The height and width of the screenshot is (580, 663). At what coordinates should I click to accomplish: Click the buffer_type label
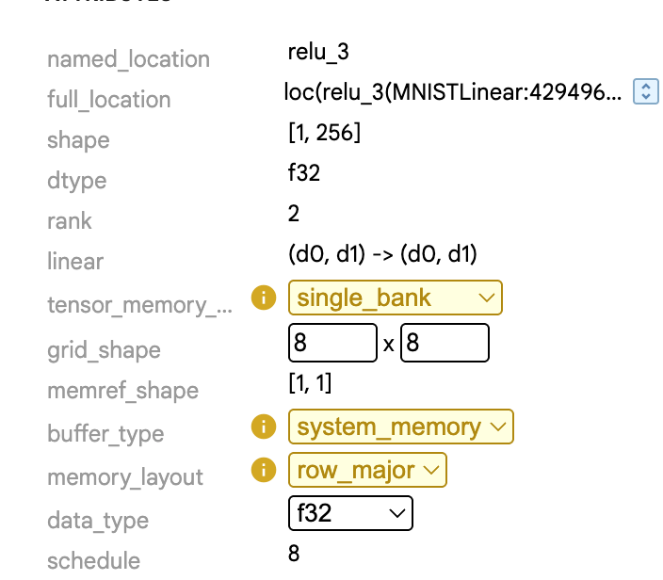tap(105, 434)
